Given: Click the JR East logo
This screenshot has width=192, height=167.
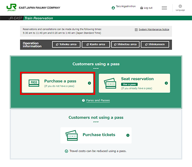Looking at the screenshot, I should (x=12, y=8).
